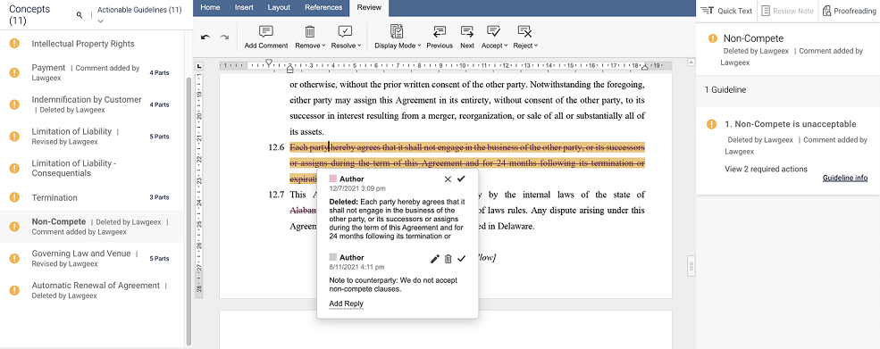This screenshot has height=349, width=880.
Task: Open the Reject dropdown arrow
Action: pos(536,46)
